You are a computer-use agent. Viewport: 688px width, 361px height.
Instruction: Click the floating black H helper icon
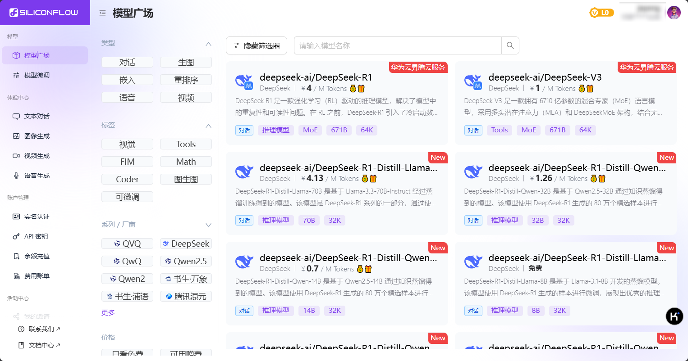pyautogui.click(x=674, y=316)
